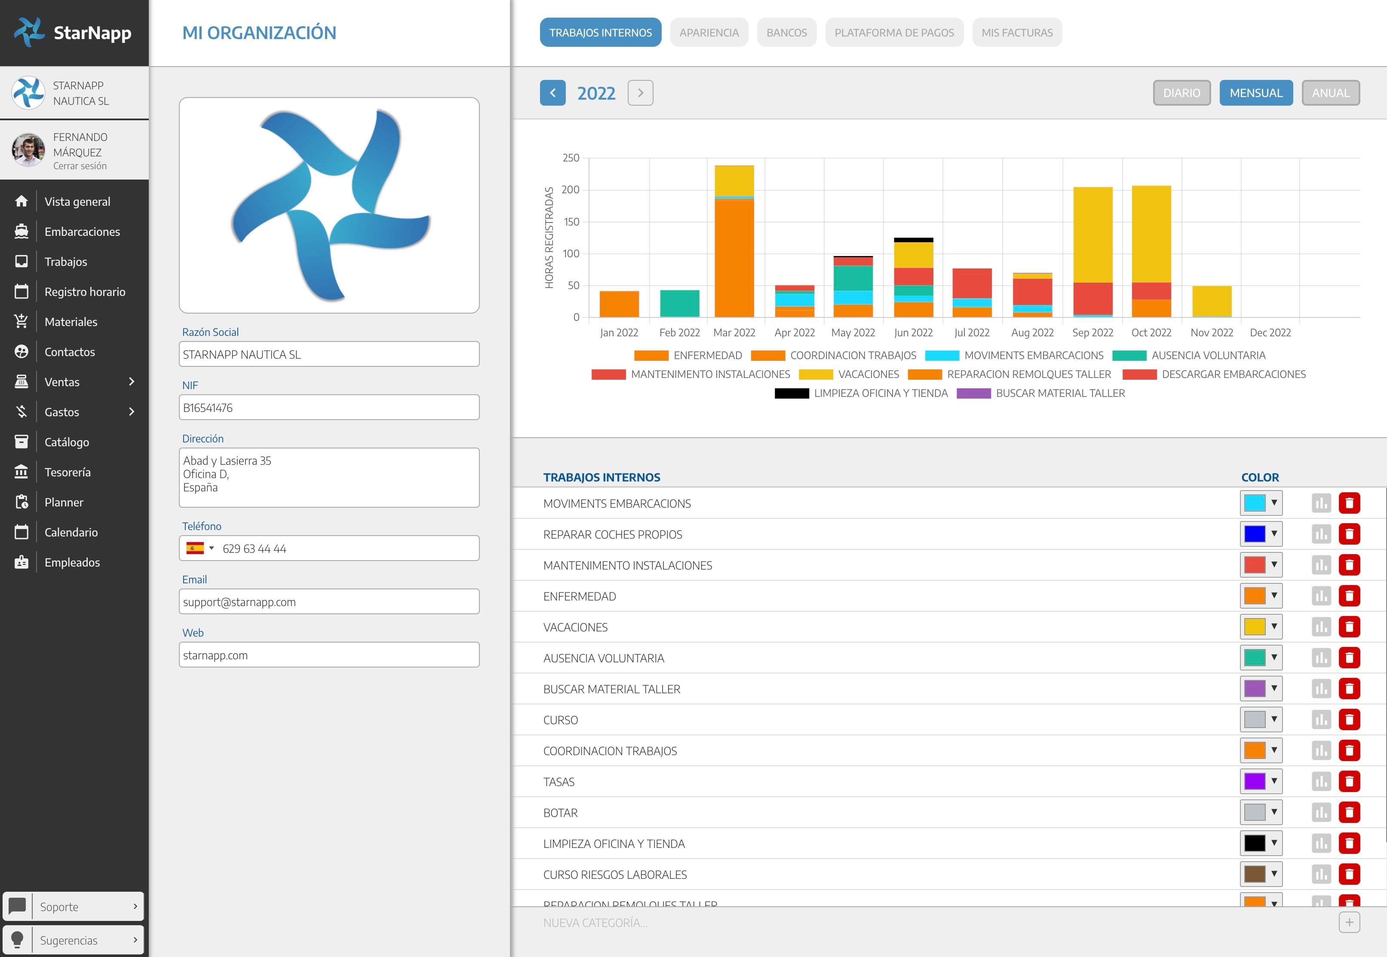Open phone country flag dropdown

click(x=200, y=548)
